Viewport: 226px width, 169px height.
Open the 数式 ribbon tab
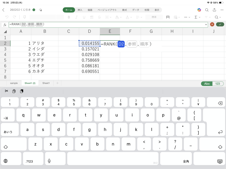tap(124, 10)
